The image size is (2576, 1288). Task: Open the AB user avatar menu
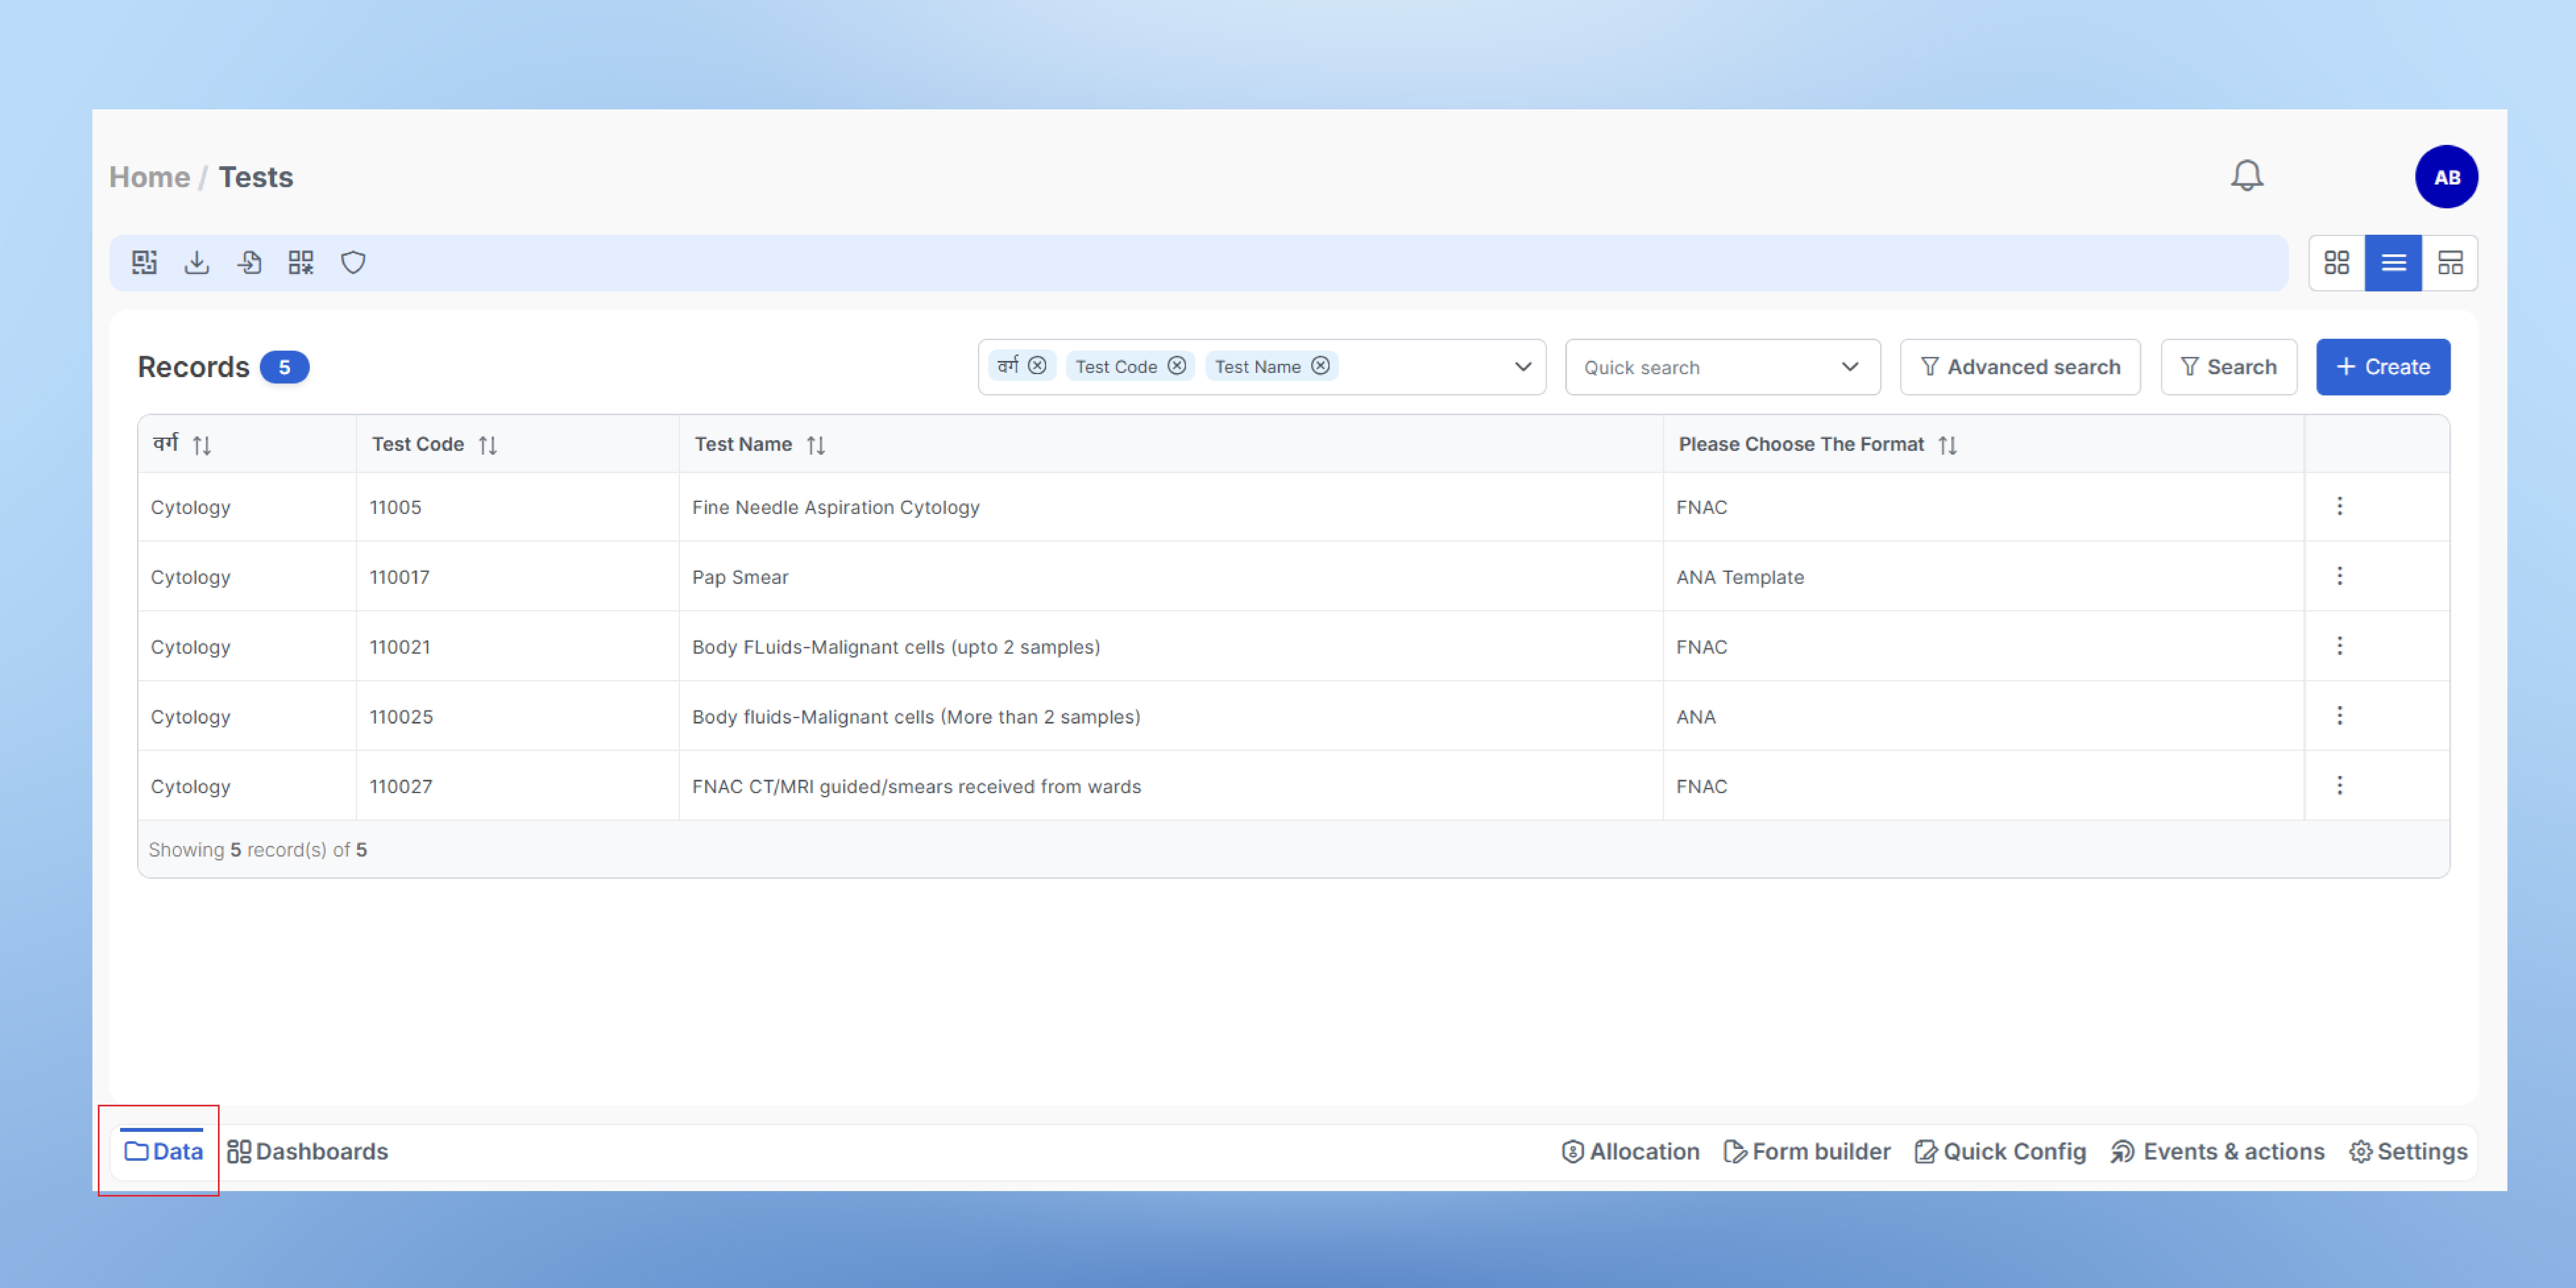coord(2446,177)
